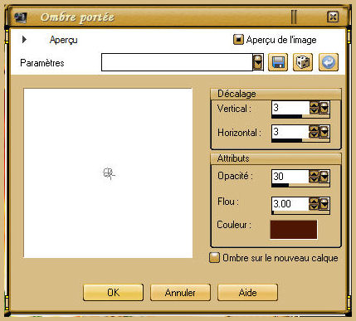This screenshot has height=321, width=356.
Task: Enable Ombre sur le nouveau calque
Action: tap(214, 258)
